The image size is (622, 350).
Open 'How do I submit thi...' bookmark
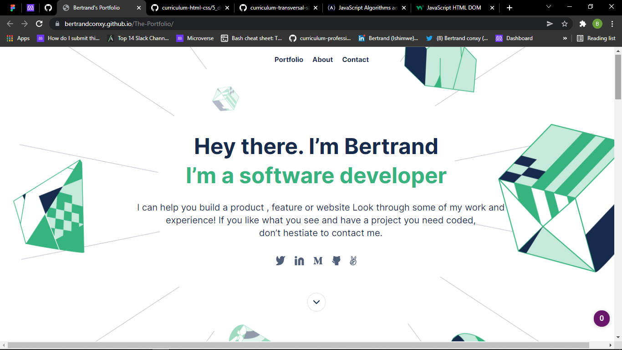(x=68, y=38)
